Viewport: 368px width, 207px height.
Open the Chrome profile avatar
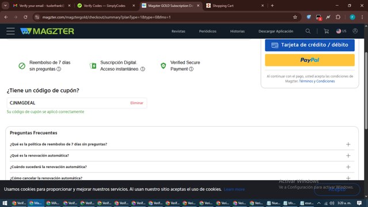click(x=352, y=17)
